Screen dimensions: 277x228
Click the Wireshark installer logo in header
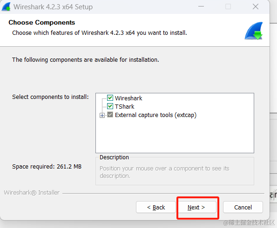(254, 31)
